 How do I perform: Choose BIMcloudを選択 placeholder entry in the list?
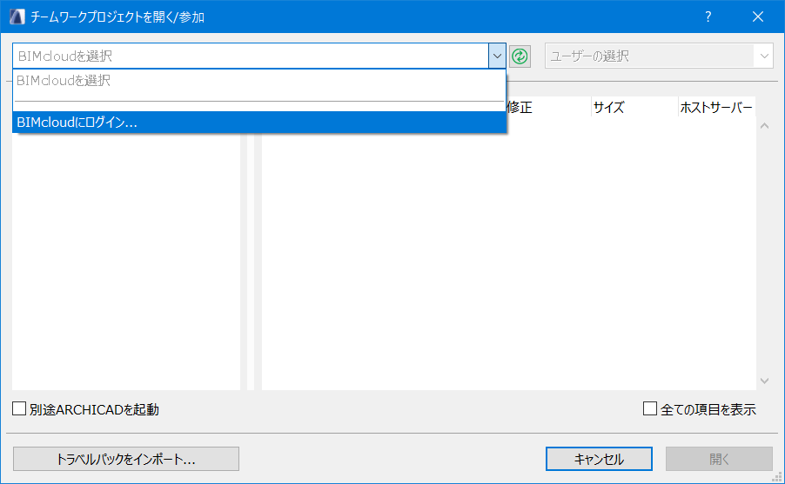point(259,81)
